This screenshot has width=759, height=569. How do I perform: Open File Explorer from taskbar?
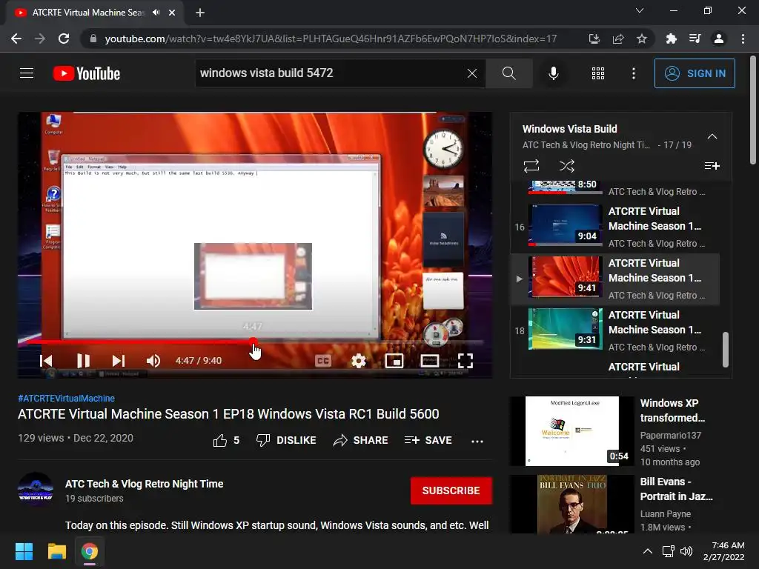pos(56,551)
